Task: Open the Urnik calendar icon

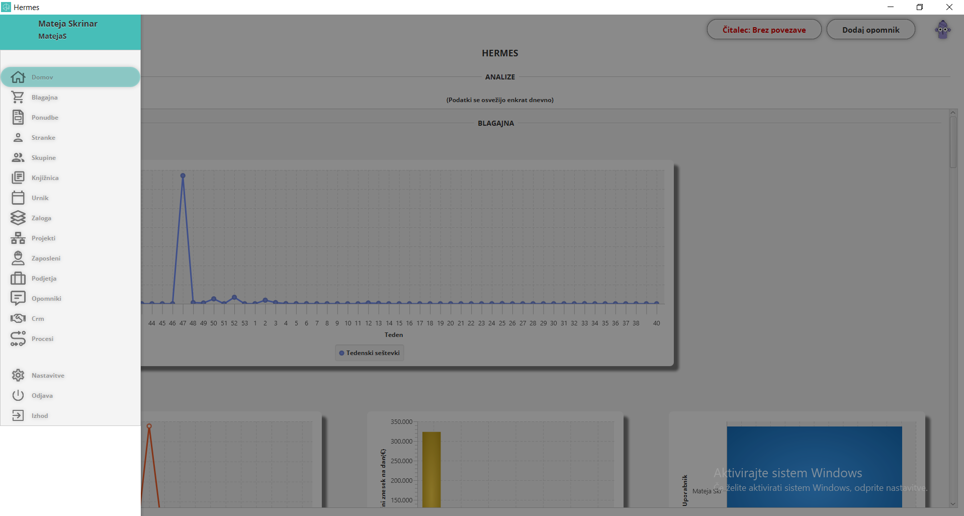Action: [x=18, y=198]
